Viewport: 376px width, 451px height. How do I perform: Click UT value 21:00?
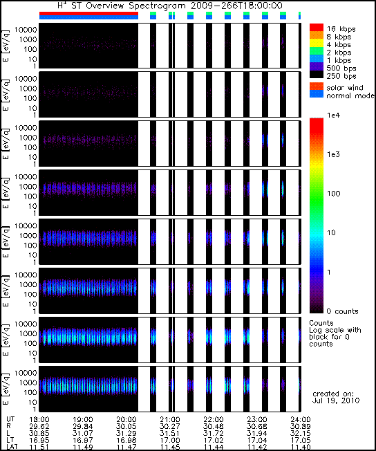170,420
